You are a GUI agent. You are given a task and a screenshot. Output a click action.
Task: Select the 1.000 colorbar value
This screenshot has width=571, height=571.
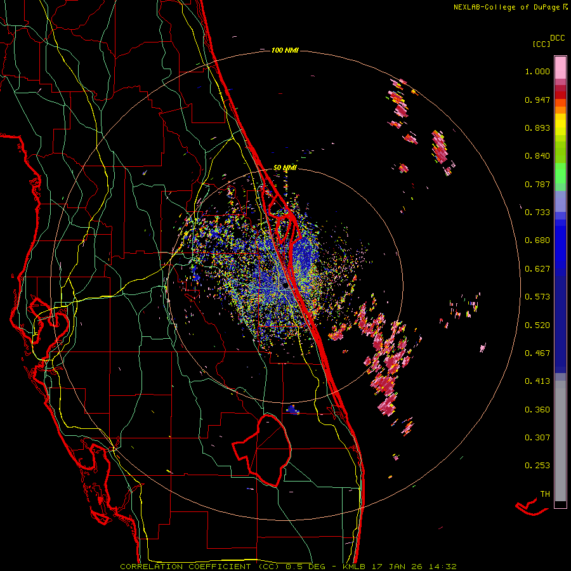pyautogui.click(x=537, y=71)
